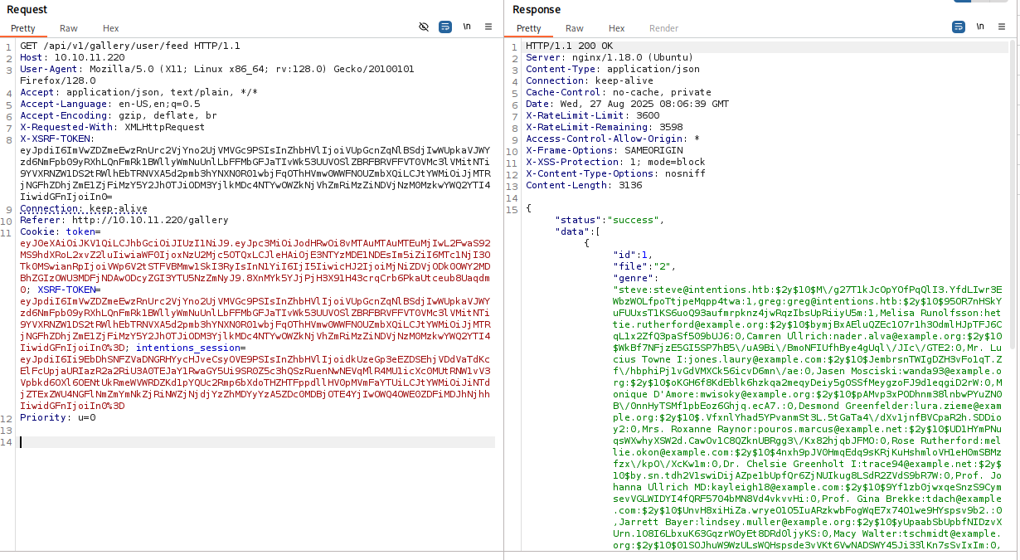Click the Accept-Language header line
Screen dimensions: 1020x560
pos(110,104)
